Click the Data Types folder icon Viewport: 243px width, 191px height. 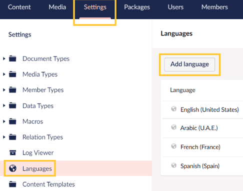12,105
